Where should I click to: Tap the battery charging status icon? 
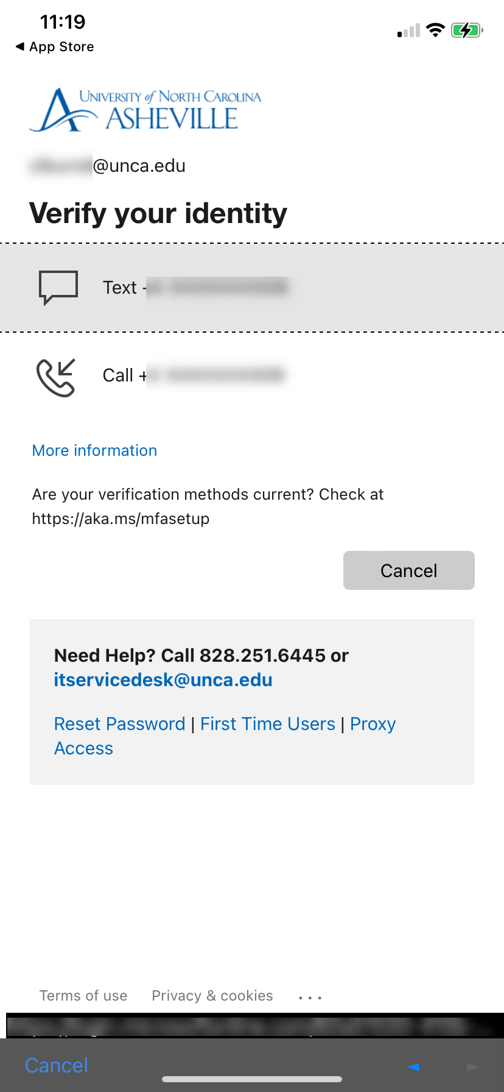[467, 30]
